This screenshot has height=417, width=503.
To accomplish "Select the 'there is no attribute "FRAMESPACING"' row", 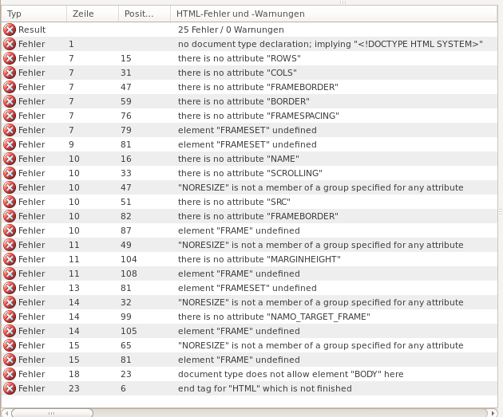I will click(x=259, y=116).
